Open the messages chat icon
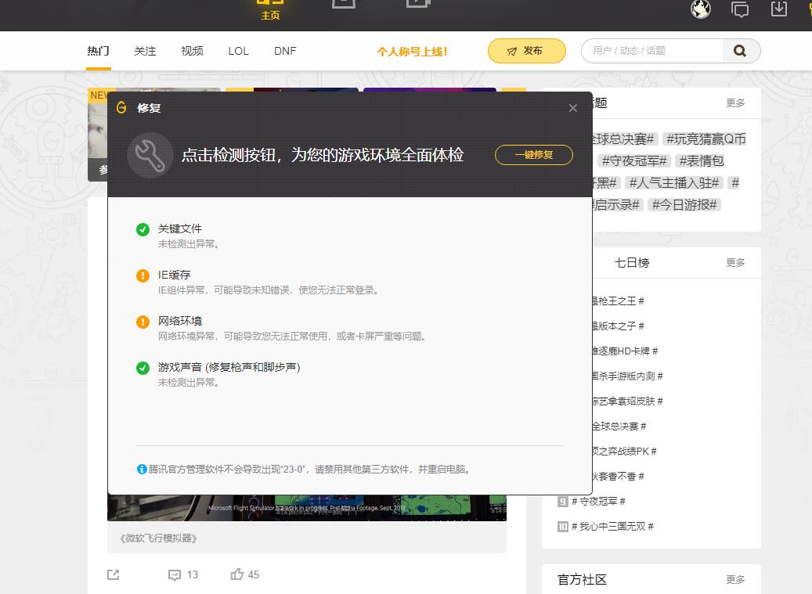 (739, 10)
